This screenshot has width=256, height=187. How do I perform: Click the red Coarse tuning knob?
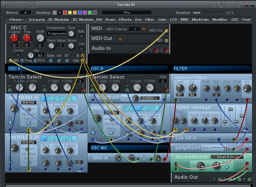14,38
